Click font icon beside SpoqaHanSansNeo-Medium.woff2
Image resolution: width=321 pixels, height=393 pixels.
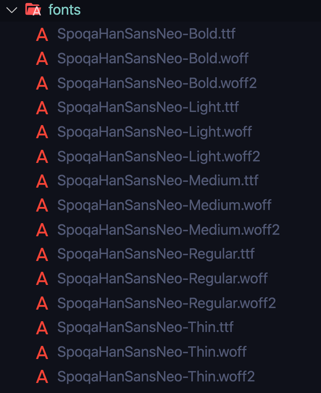point(42,230)
